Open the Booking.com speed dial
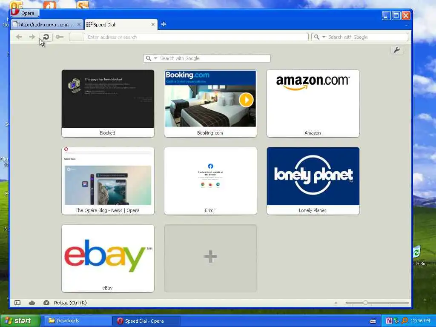The image size is (436, 327). [x=210, y=103]
